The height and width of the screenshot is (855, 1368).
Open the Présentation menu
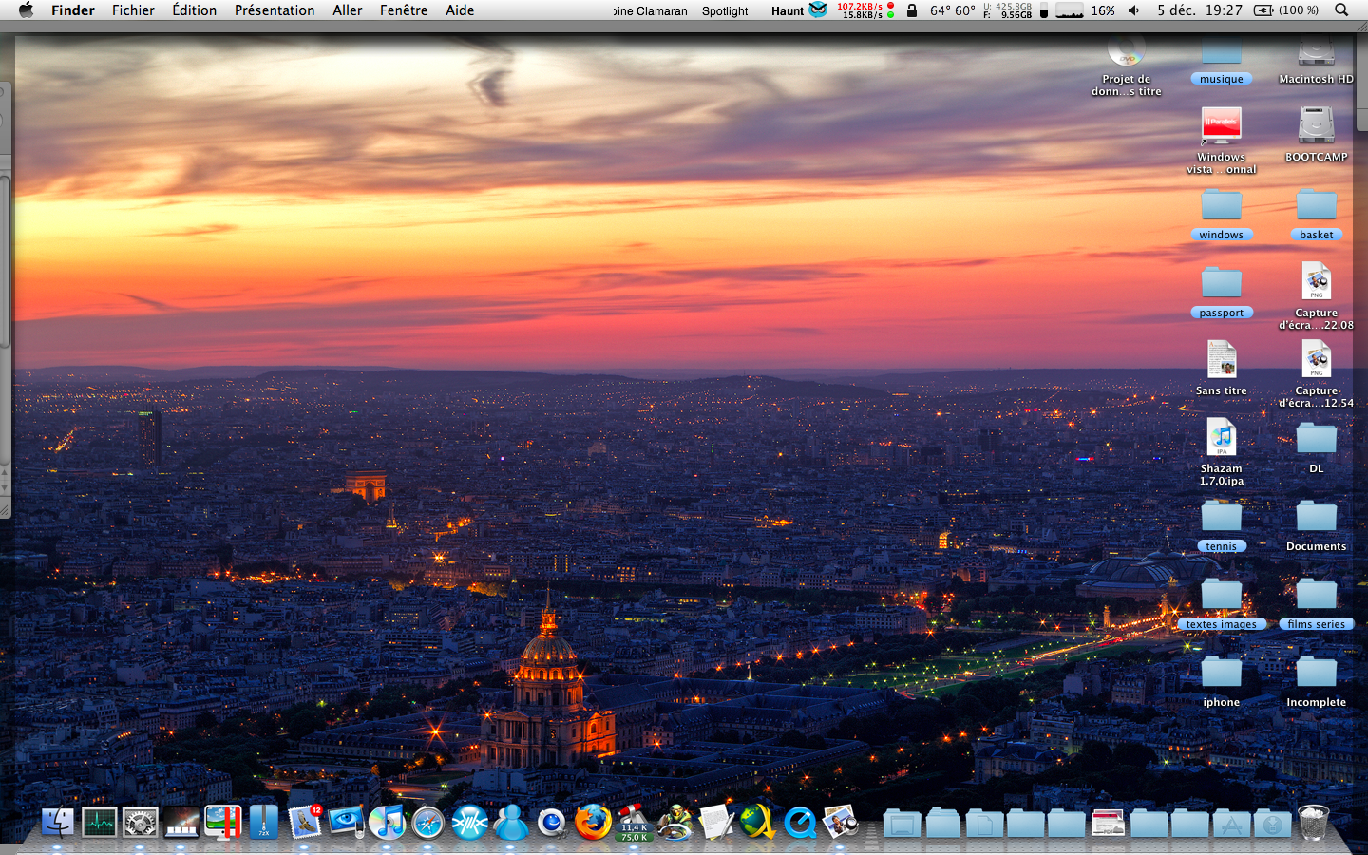tap(275, 10)
